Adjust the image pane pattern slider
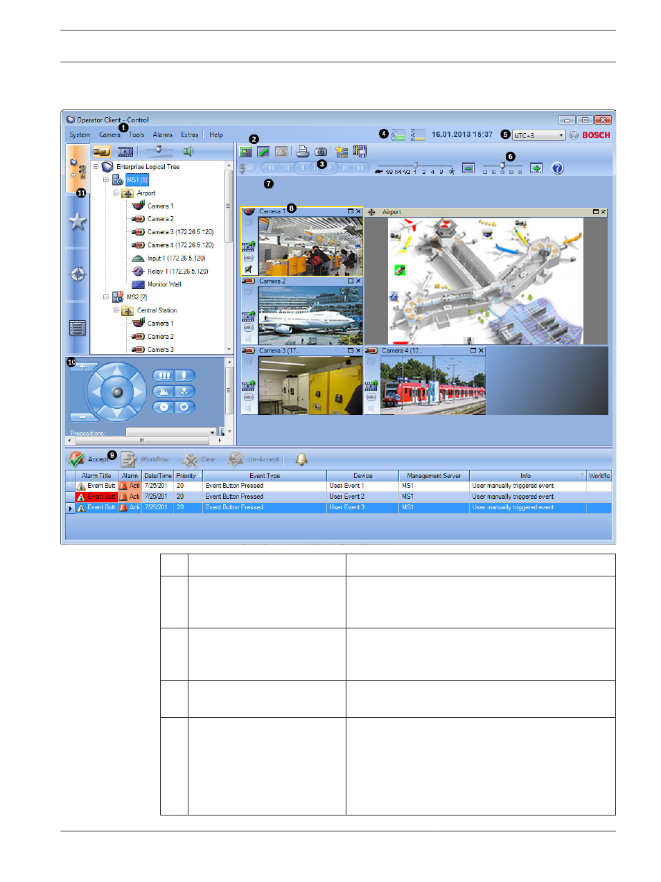Screen dimensions: 661x882 (x=502, y=167)
